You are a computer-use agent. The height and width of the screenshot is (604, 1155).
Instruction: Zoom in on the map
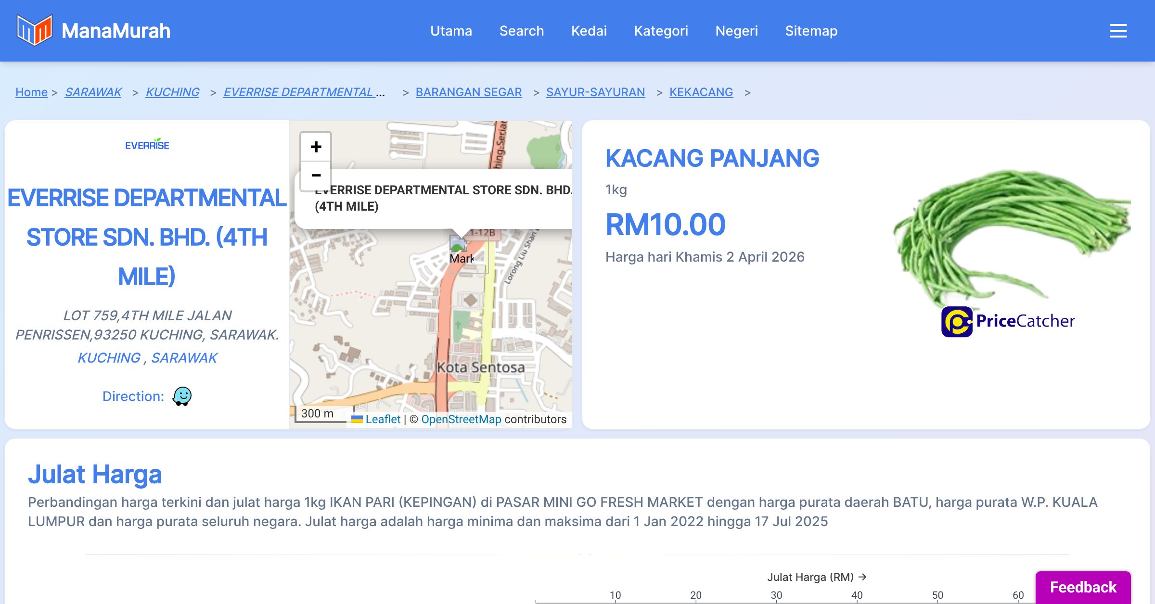coord(316,147)
